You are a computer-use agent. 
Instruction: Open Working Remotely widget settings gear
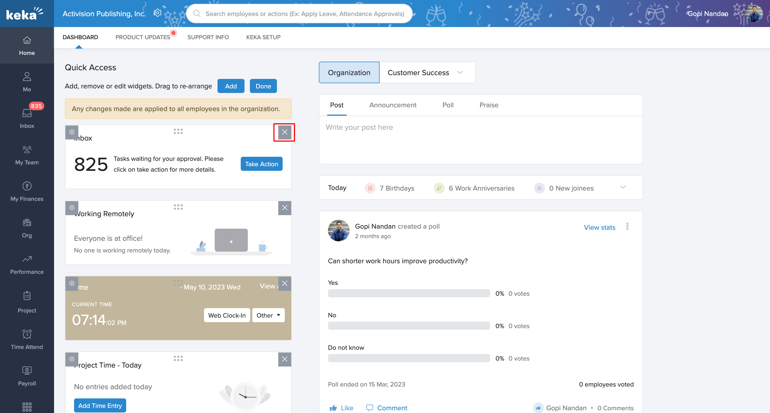coord(72,208)
